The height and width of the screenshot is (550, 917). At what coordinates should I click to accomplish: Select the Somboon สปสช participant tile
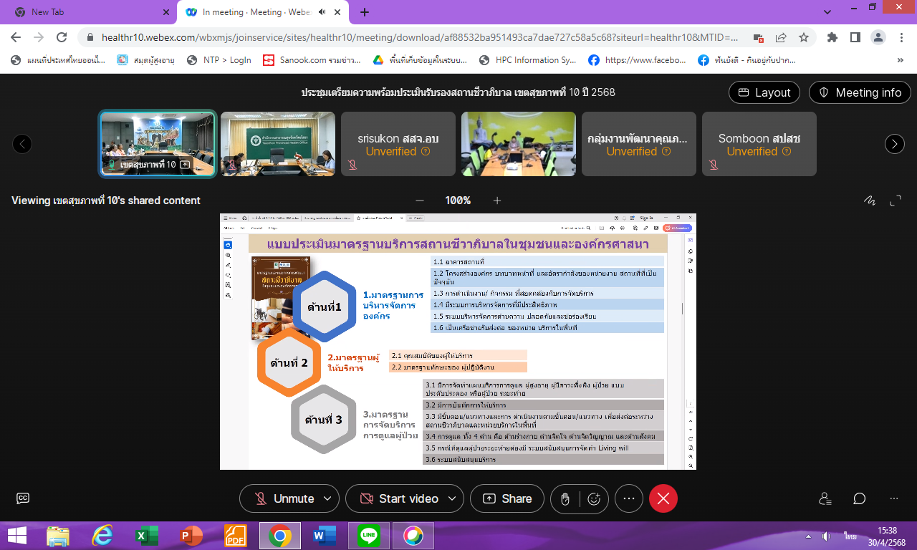pyautogui.click(x=759, y=144)
